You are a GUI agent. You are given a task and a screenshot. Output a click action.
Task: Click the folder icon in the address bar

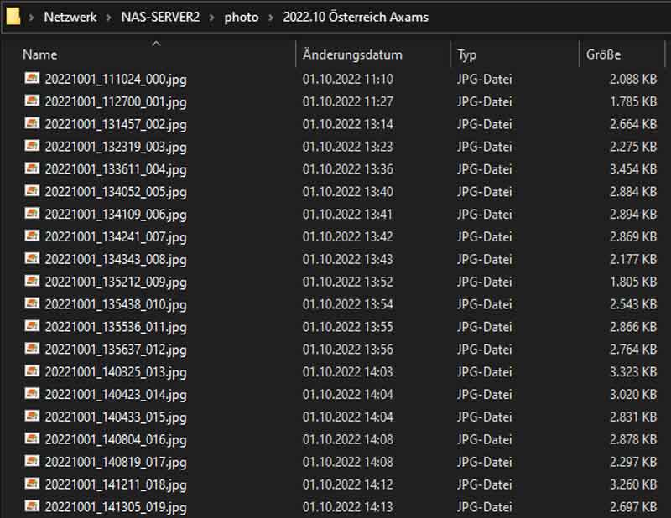[13, 17]
